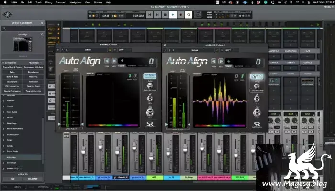This screenshot has height=191, width=335.
Task: Click left noise floor arrow, left plugin
Action: 59,124
